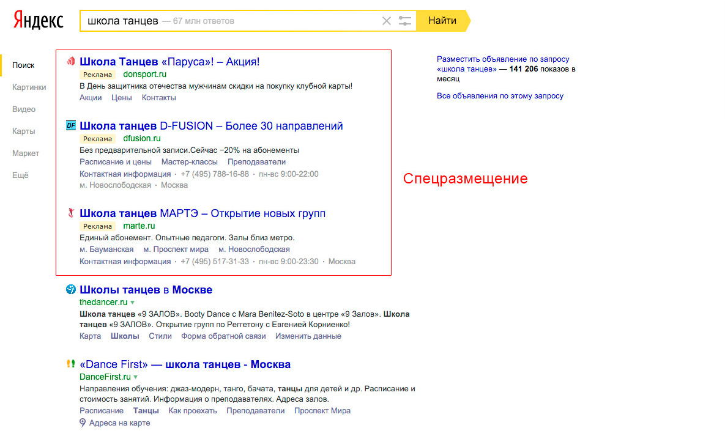Open Школа танцев D-FUSION ad title
This screenshot has width=725, height=439.
(211, 126)
